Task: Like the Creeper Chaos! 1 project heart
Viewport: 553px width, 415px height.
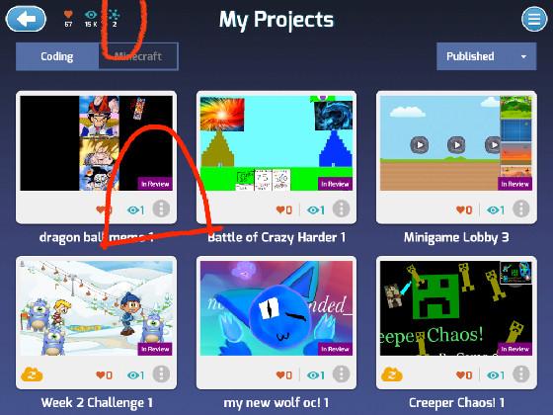Action: tap(460, 375)
